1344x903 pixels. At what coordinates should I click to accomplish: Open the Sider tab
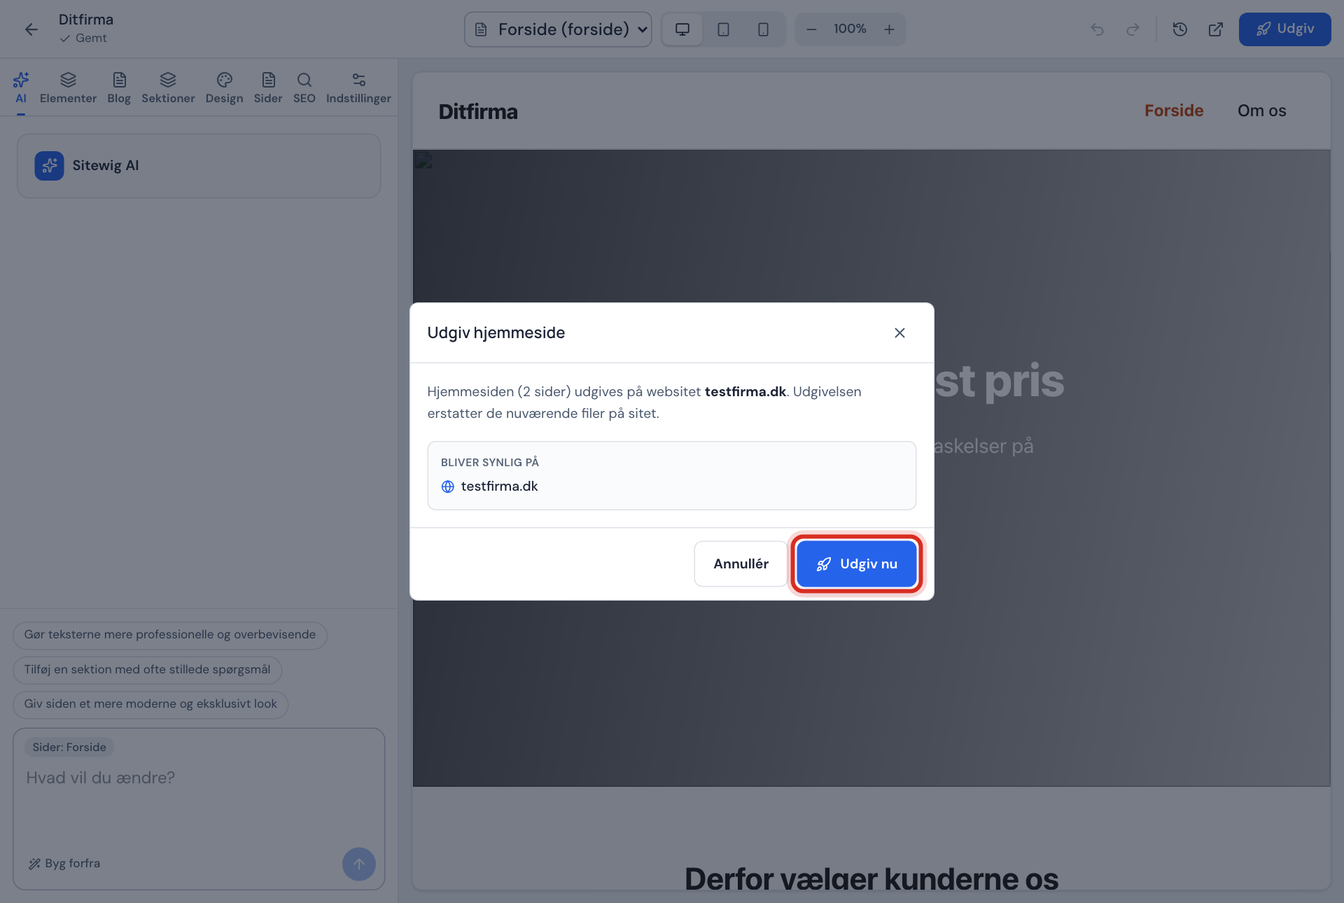[x=268, y=88]
